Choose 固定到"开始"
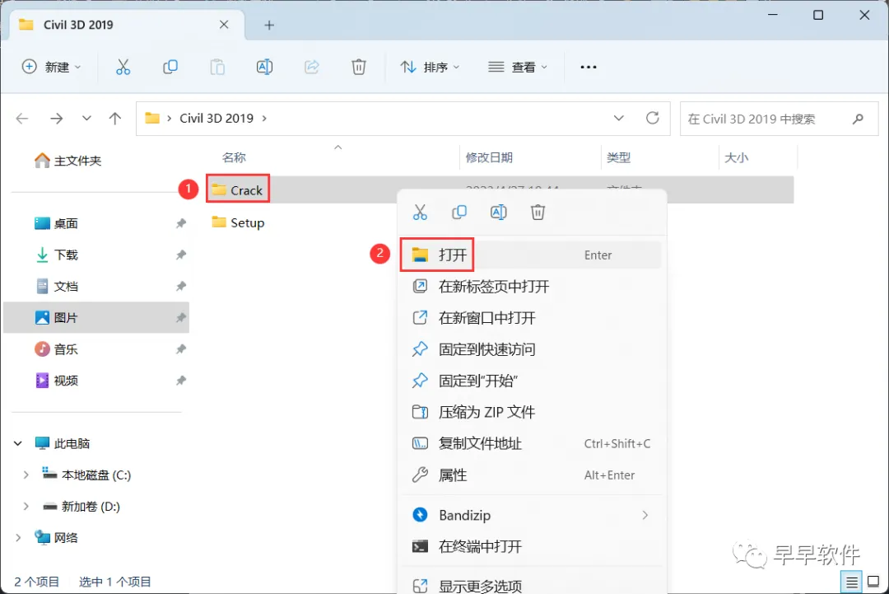 coord(531,381)
